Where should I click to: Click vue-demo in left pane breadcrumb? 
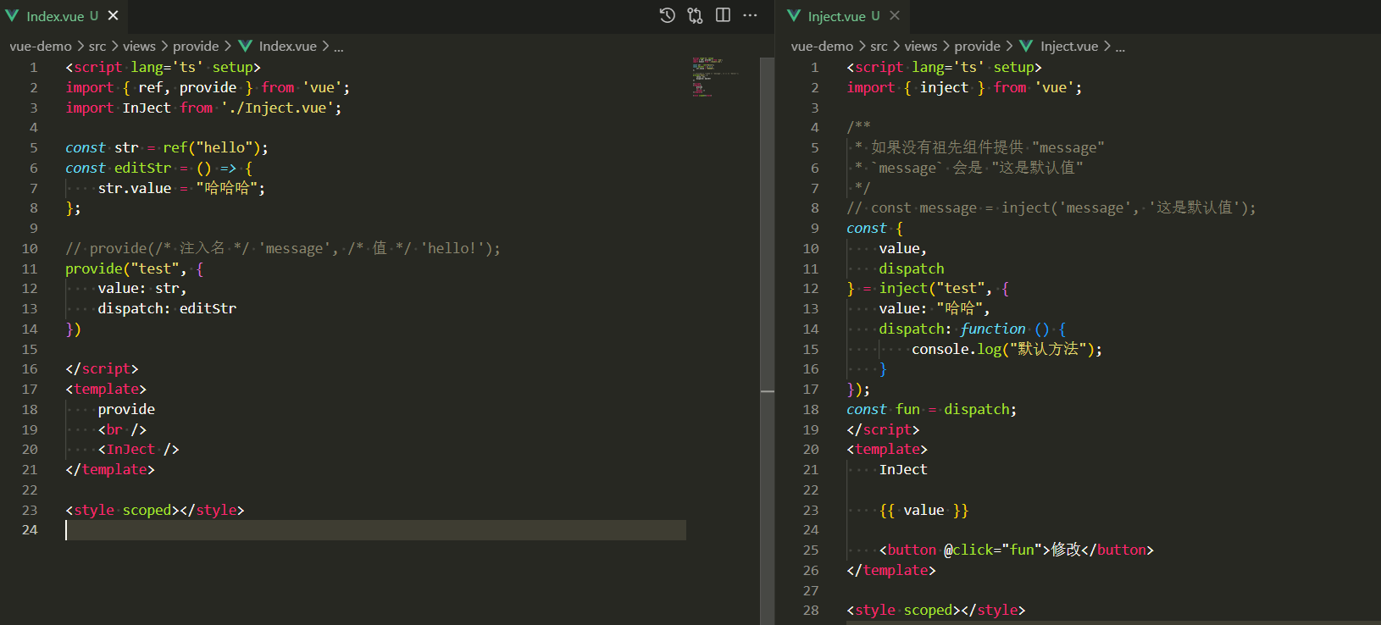(41, 47)
